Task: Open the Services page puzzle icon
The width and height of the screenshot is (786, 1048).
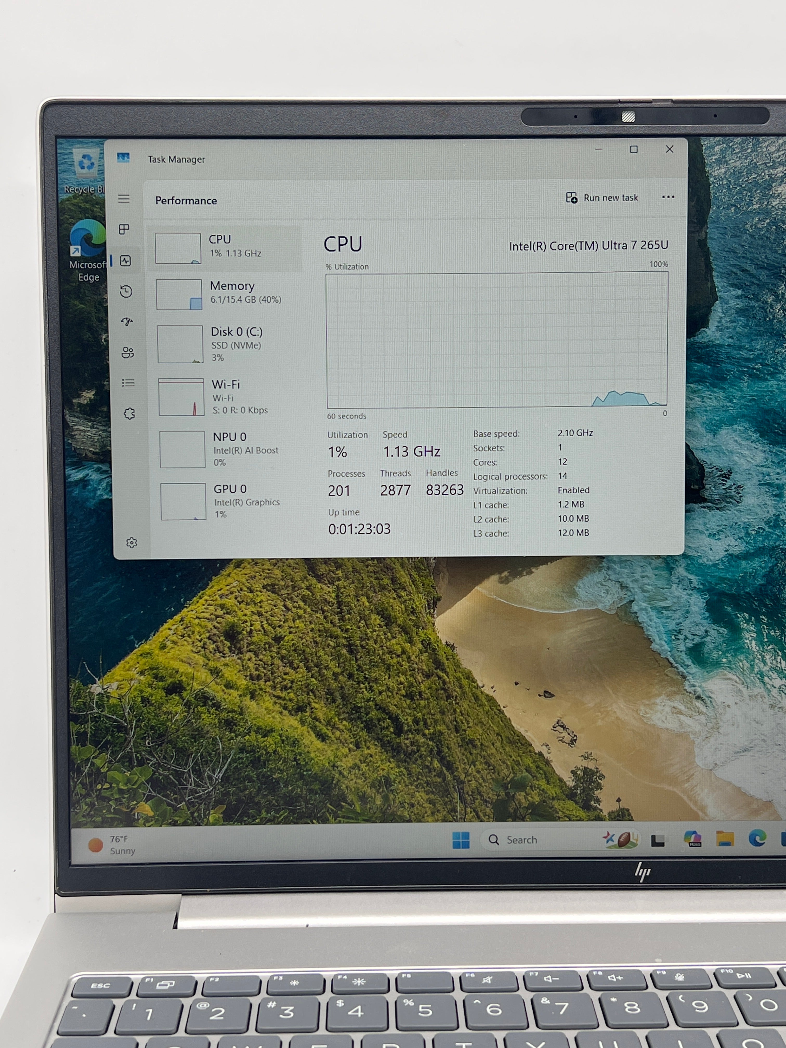Action: [129, 414]
